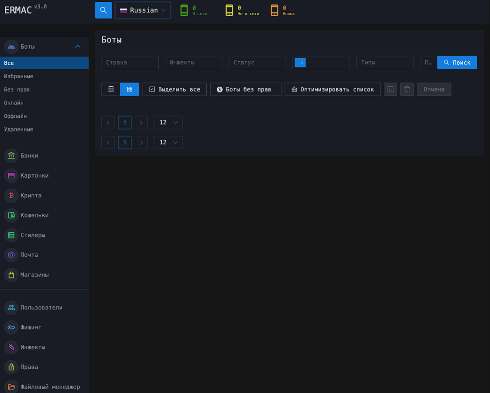Switch to grid view layout
This screenshot has width=490, height=393.
(x=130, y=89)
